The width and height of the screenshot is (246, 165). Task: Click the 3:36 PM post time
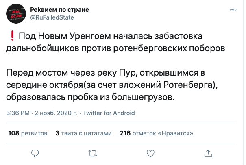point(17,113)
